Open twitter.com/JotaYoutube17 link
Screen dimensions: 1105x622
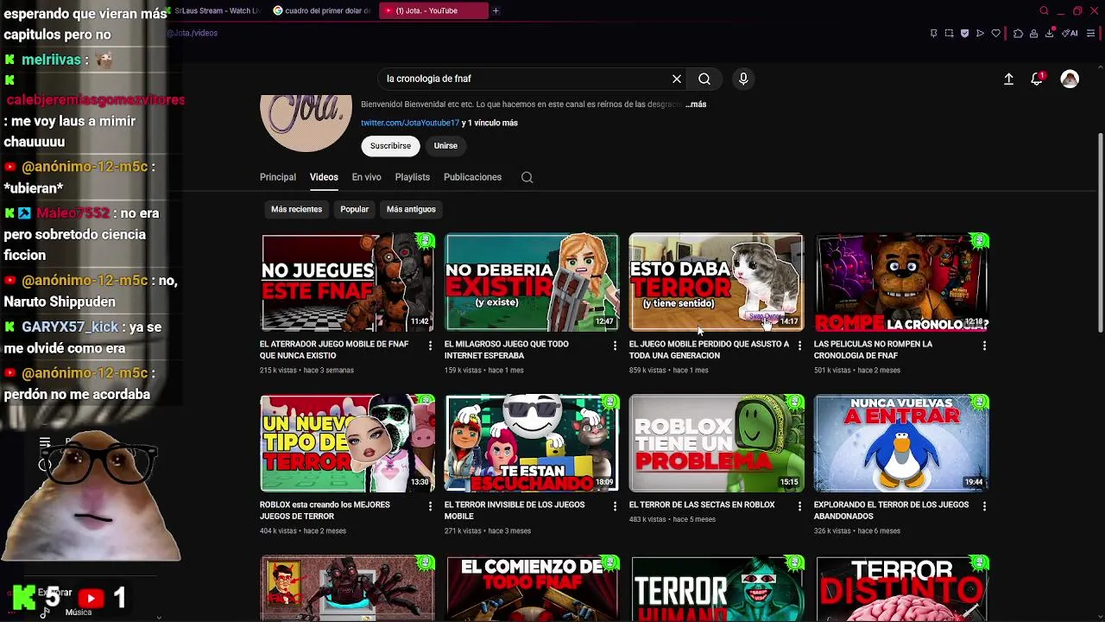pyautogui.click(x=410, y=123)
